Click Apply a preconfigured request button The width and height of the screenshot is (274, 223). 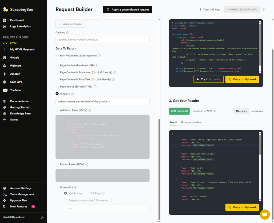[x=127, y=10]
